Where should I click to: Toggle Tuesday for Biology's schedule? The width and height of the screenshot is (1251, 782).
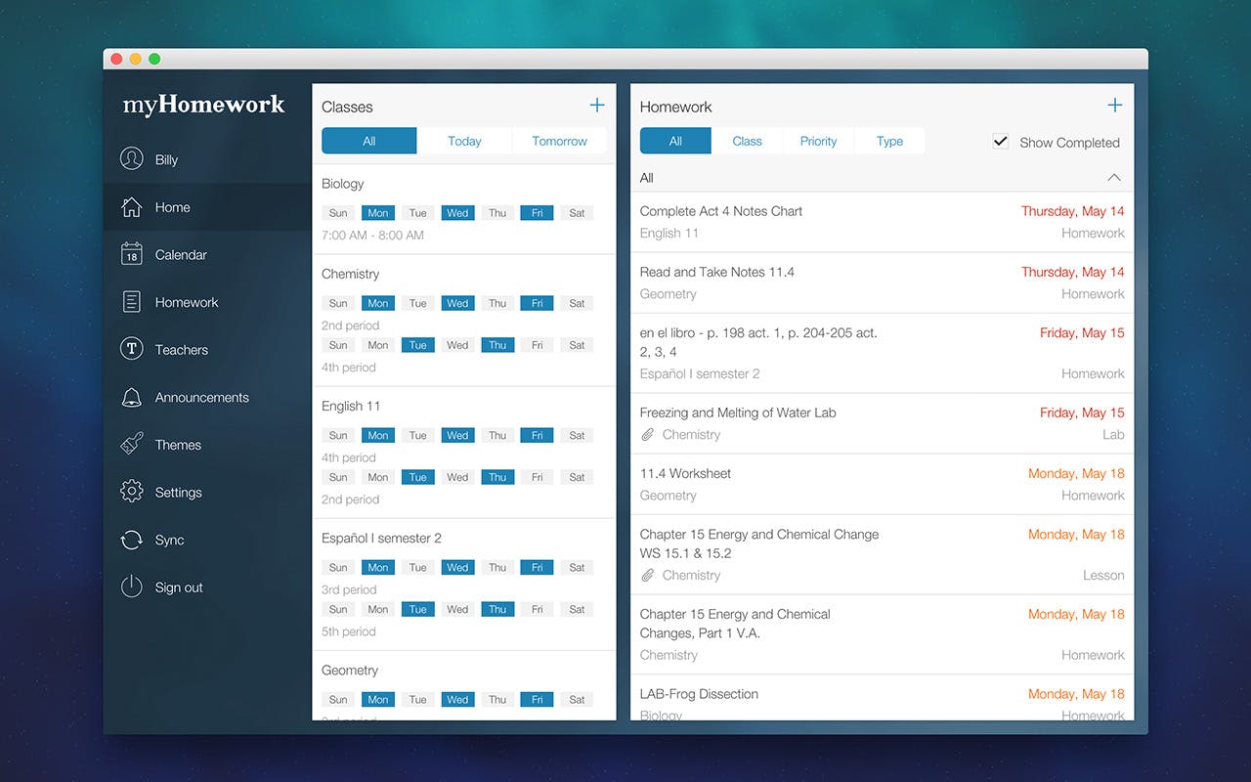pyautogui.click(x=417, y=212)
